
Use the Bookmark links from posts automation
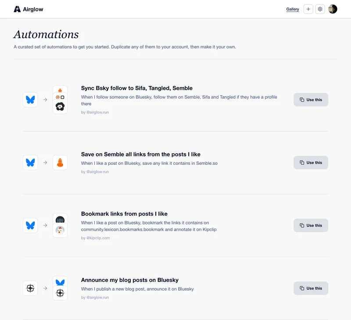click(311, 225)
